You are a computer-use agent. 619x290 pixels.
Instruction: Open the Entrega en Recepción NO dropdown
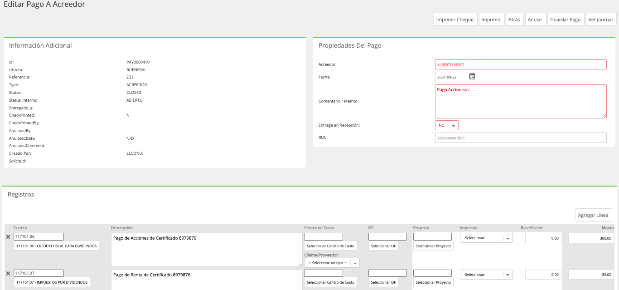click(x=447, y=125)
